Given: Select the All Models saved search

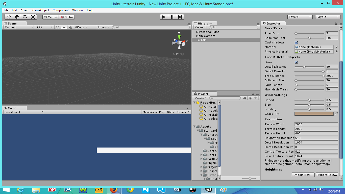Looking at the screenshot, I should point(208,111).
